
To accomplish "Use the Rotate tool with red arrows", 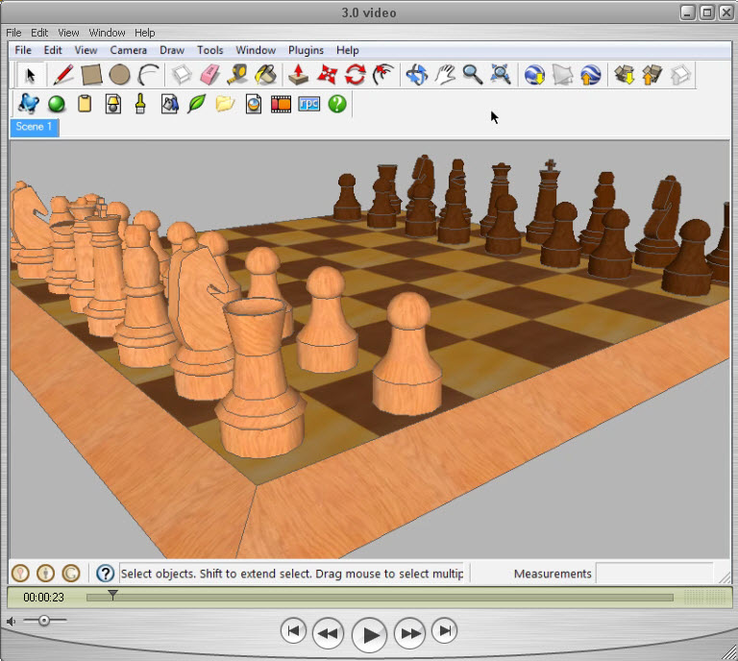I will tap(356, 74).
